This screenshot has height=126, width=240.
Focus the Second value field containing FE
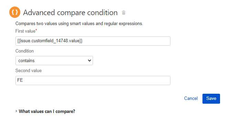[x=93, y=80]
